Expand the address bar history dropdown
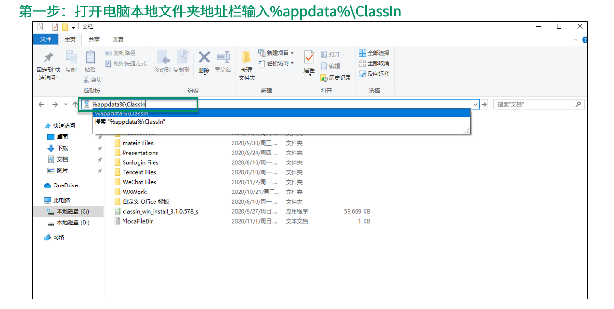The height and width of the screenshot is (309, 614). click(x=475, y=104)
